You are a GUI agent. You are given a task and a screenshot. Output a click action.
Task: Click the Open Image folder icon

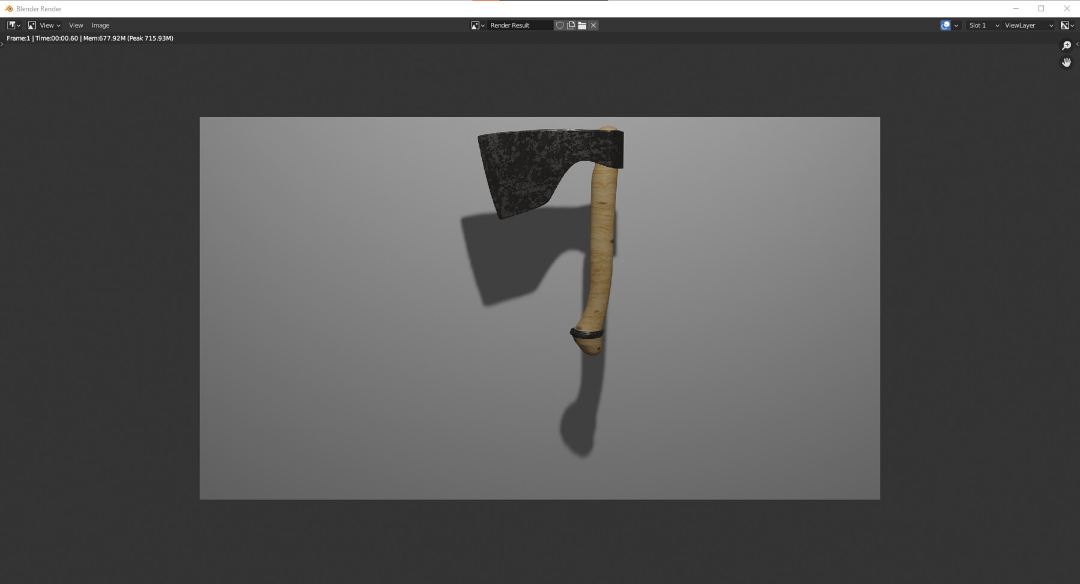tap(581, 25)
